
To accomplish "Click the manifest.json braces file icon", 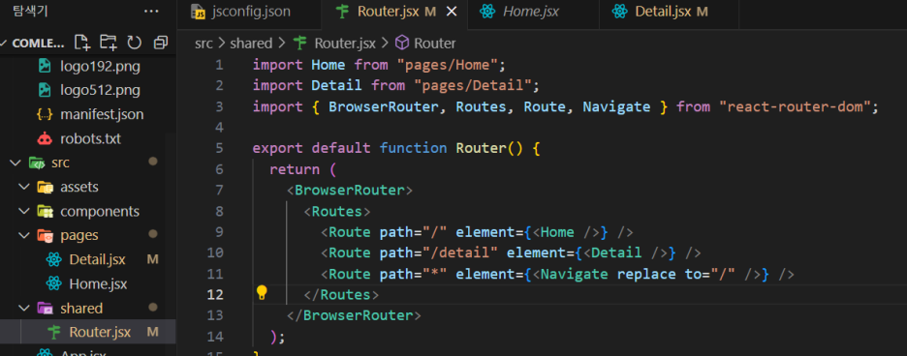I will [x=45, y=114].
